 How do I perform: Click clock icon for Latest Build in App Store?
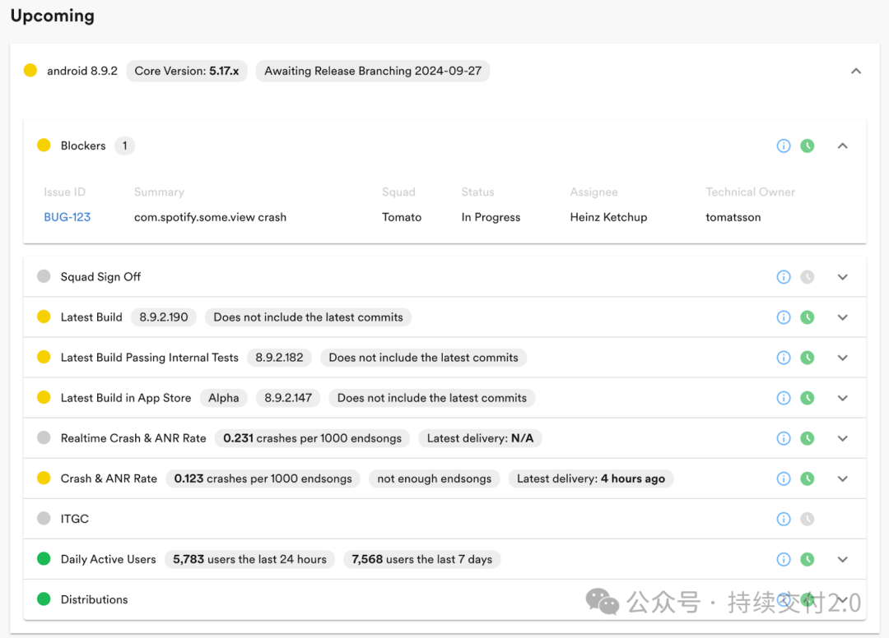click(808, 398)
